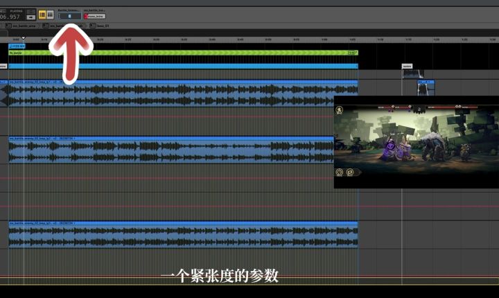Screen dimensions: 499x298
Task: Click the white playhead marker on the ruler
Action: click(24, 39)
